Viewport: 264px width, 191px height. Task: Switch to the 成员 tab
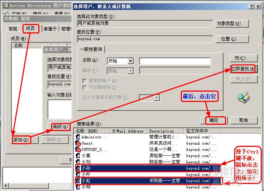click(x=30, y=28)
